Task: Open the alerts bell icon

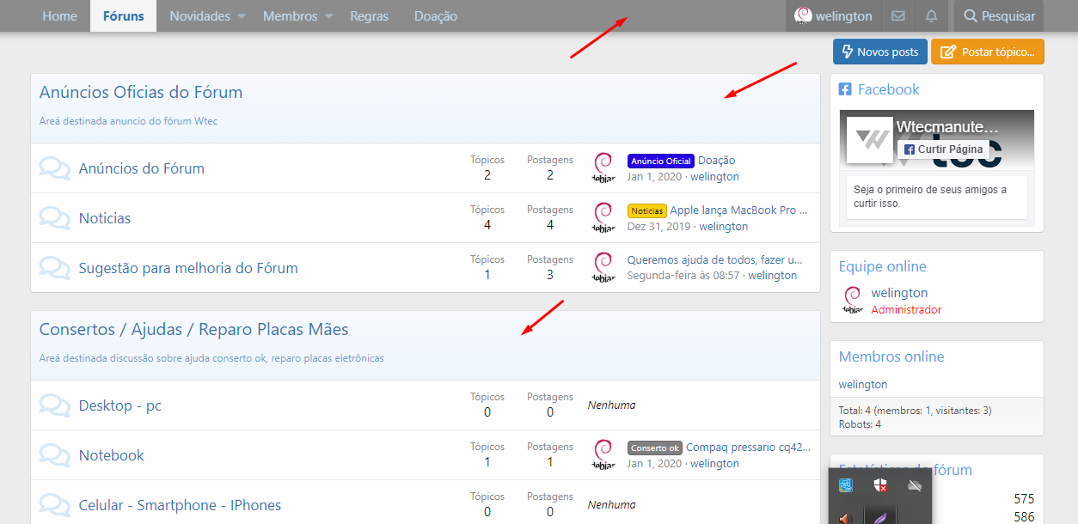Action: (x=931, y=16)
